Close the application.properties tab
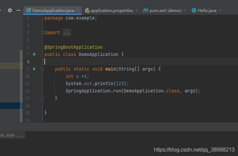 137,10
